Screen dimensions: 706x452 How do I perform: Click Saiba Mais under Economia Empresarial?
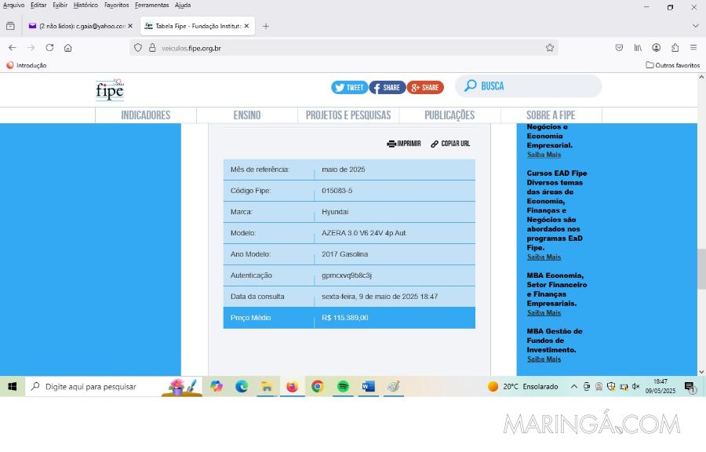(544, 155)
